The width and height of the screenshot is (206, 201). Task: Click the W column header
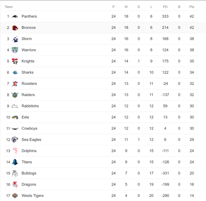click(126, 7)
